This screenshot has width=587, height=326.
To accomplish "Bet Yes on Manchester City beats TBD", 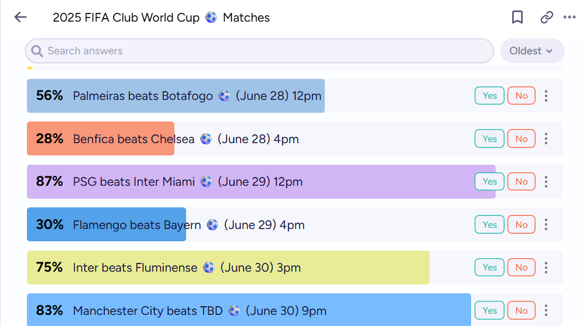I will [x=489, y=311].
